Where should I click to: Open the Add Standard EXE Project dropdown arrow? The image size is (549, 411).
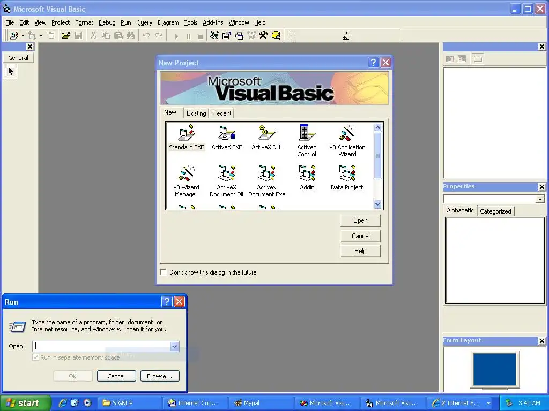[23, 35]
